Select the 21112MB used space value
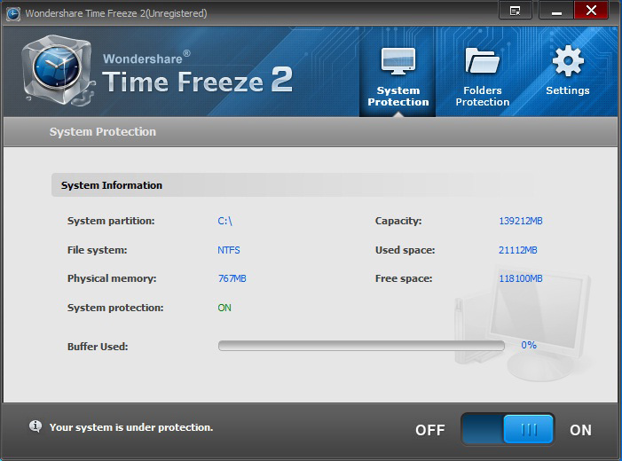Screen dimensions: 622x461 coord(517,250)
